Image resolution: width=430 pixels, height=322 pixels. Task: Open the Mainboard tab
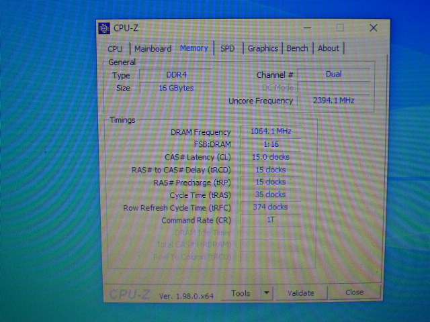[153, 49]
